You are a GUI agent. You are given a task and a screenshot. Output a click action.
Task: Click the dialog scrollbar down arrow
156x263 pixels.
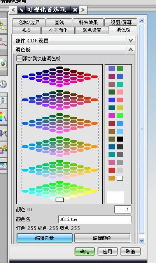point(142,241)
